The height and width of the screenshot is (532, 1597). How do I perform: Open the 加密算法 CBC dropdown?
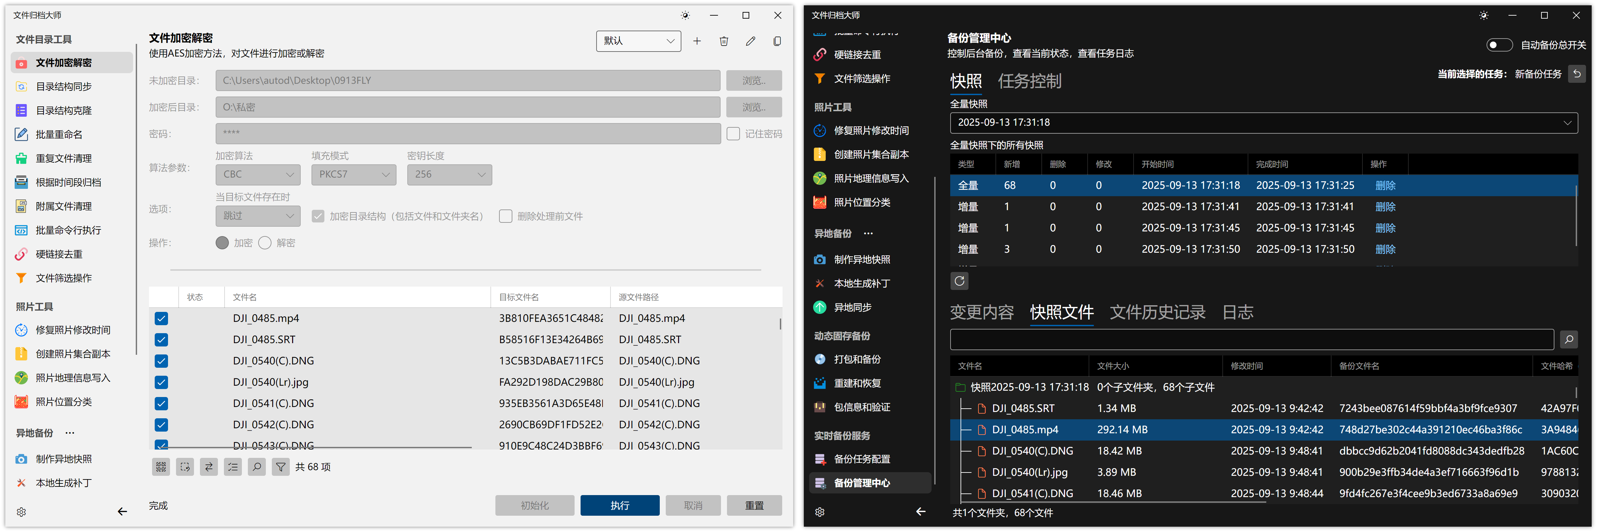pos(258,175)
